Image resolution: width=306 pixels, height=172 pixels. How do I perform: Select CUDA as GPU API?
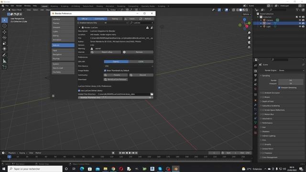141,62
